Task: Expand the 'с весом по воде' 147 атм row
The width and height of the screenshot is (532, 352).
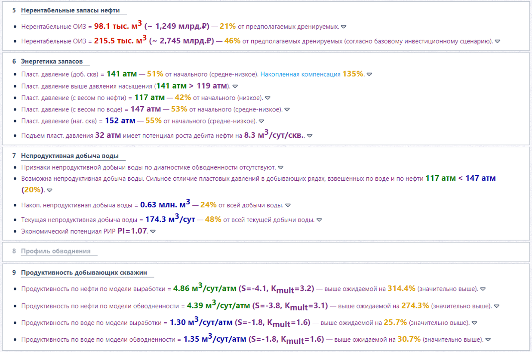Action: (x=287, y=110)
